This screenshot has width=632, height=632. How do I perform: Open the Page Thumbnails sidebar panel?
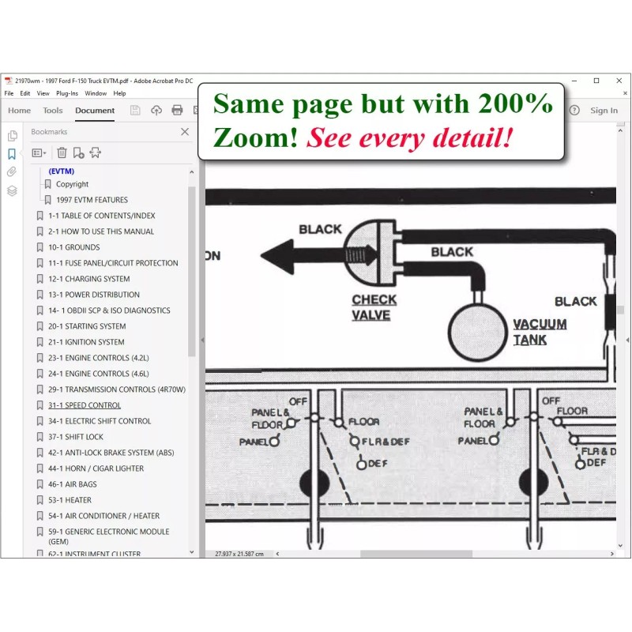tap(12, 136)
